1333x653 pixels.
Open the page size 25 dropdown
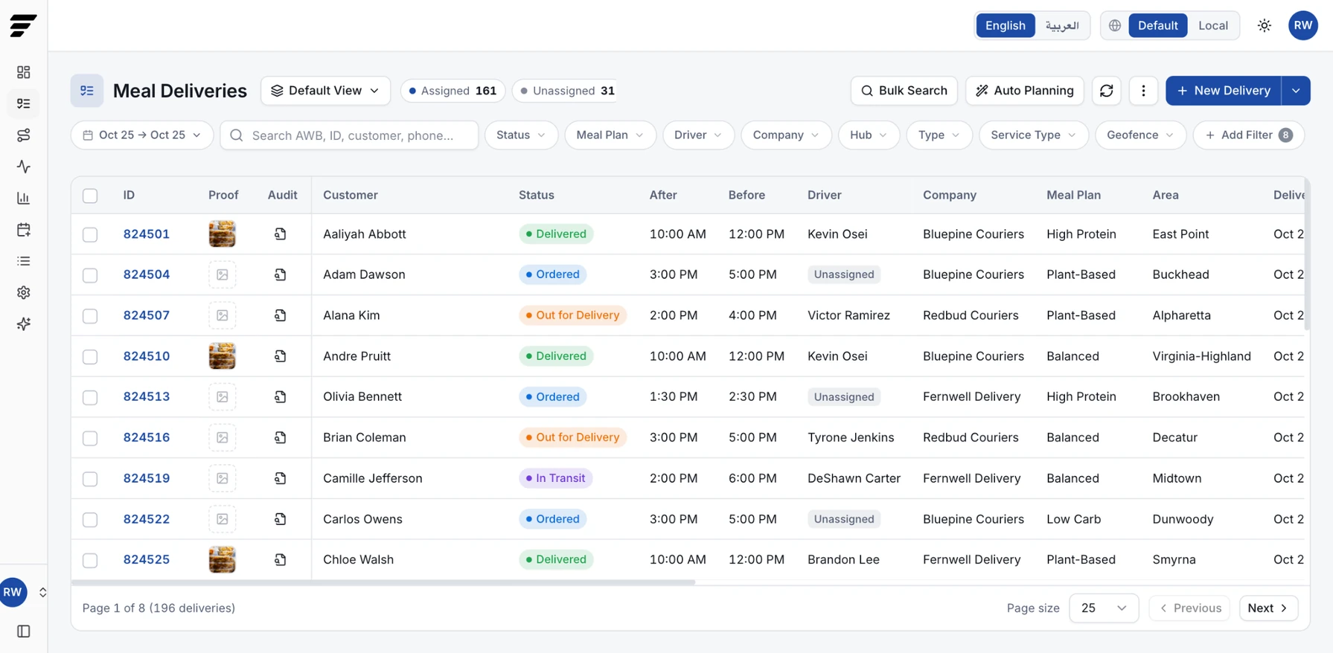pos(1104,608)
